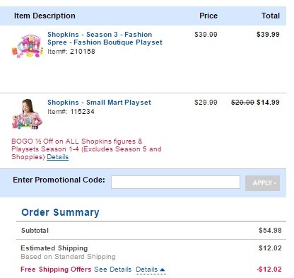Click the -$12.02 shipping discount amount
The image size is (294, 278).
269,270
